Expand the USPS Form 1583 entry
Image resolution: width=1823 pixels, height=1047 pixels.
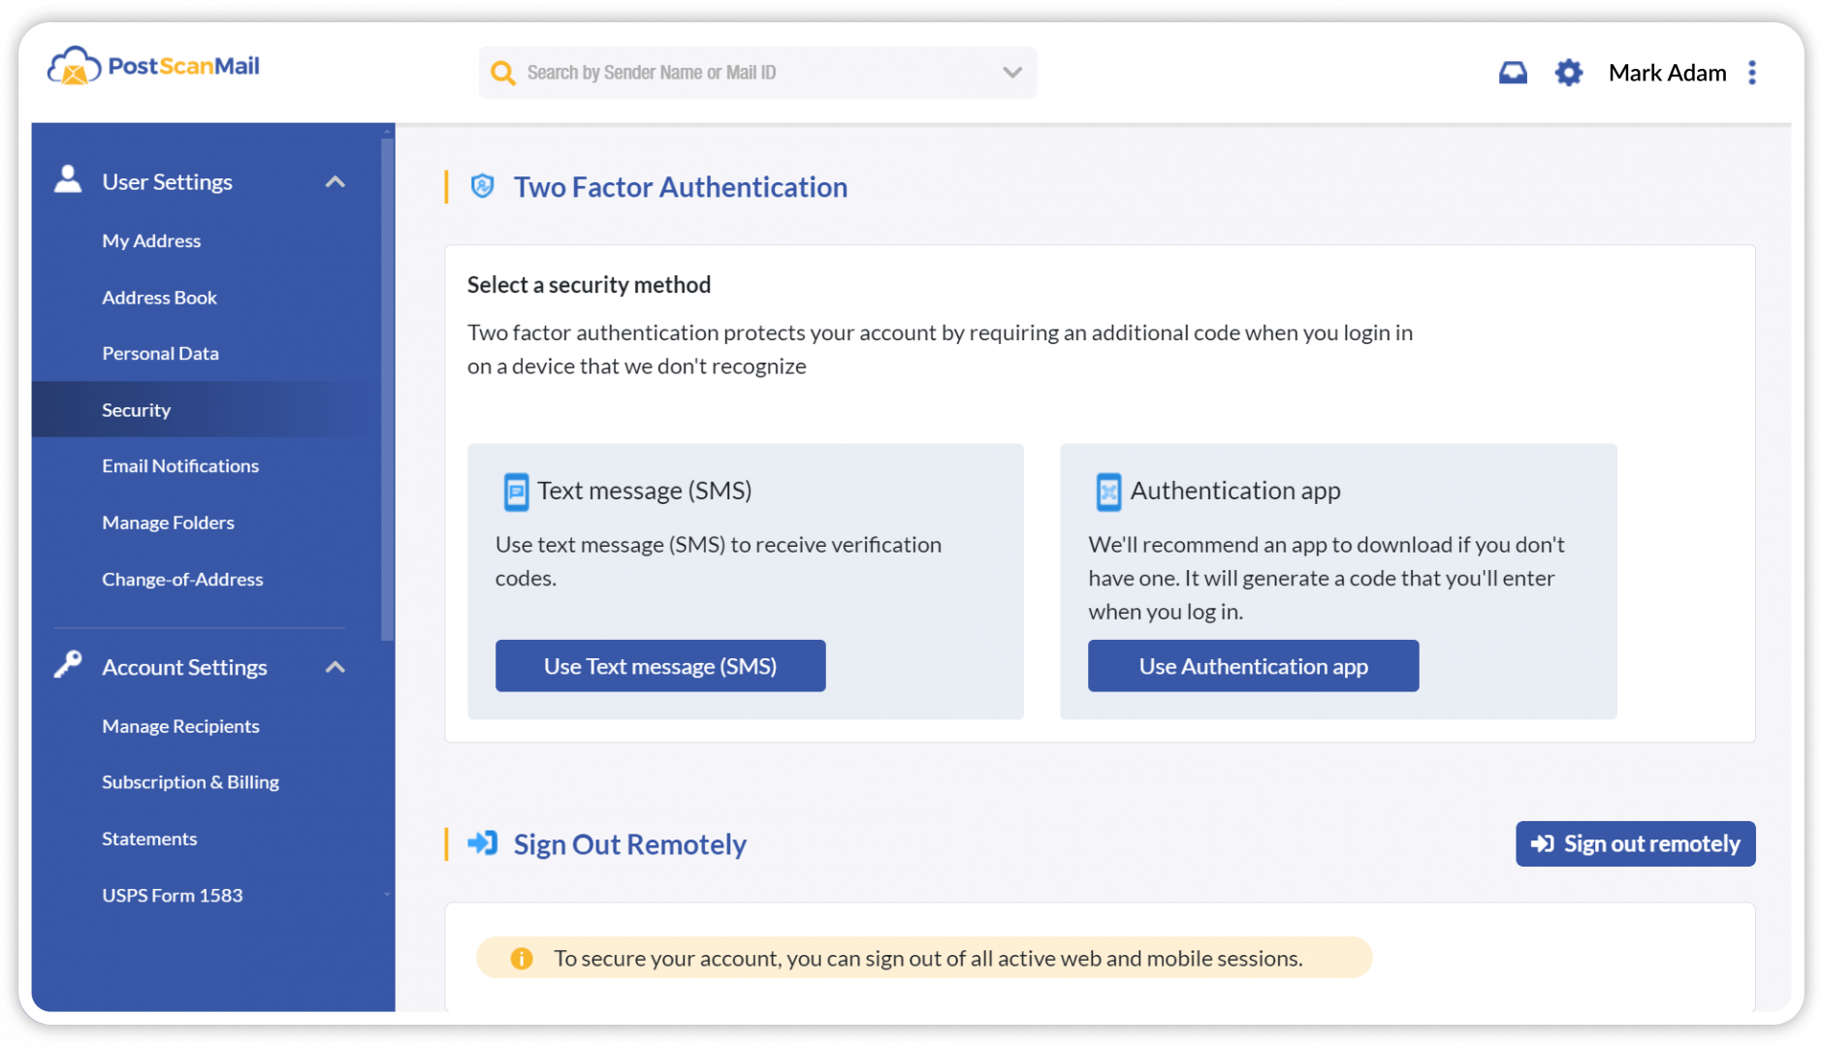(388, 895)
